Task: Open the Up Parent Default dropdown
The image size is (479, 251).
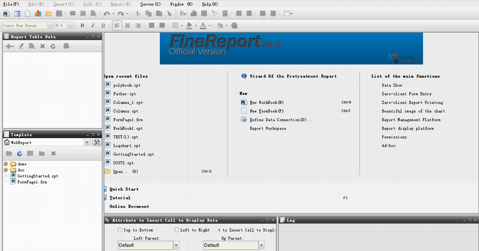Action: (x=261, y=245)
